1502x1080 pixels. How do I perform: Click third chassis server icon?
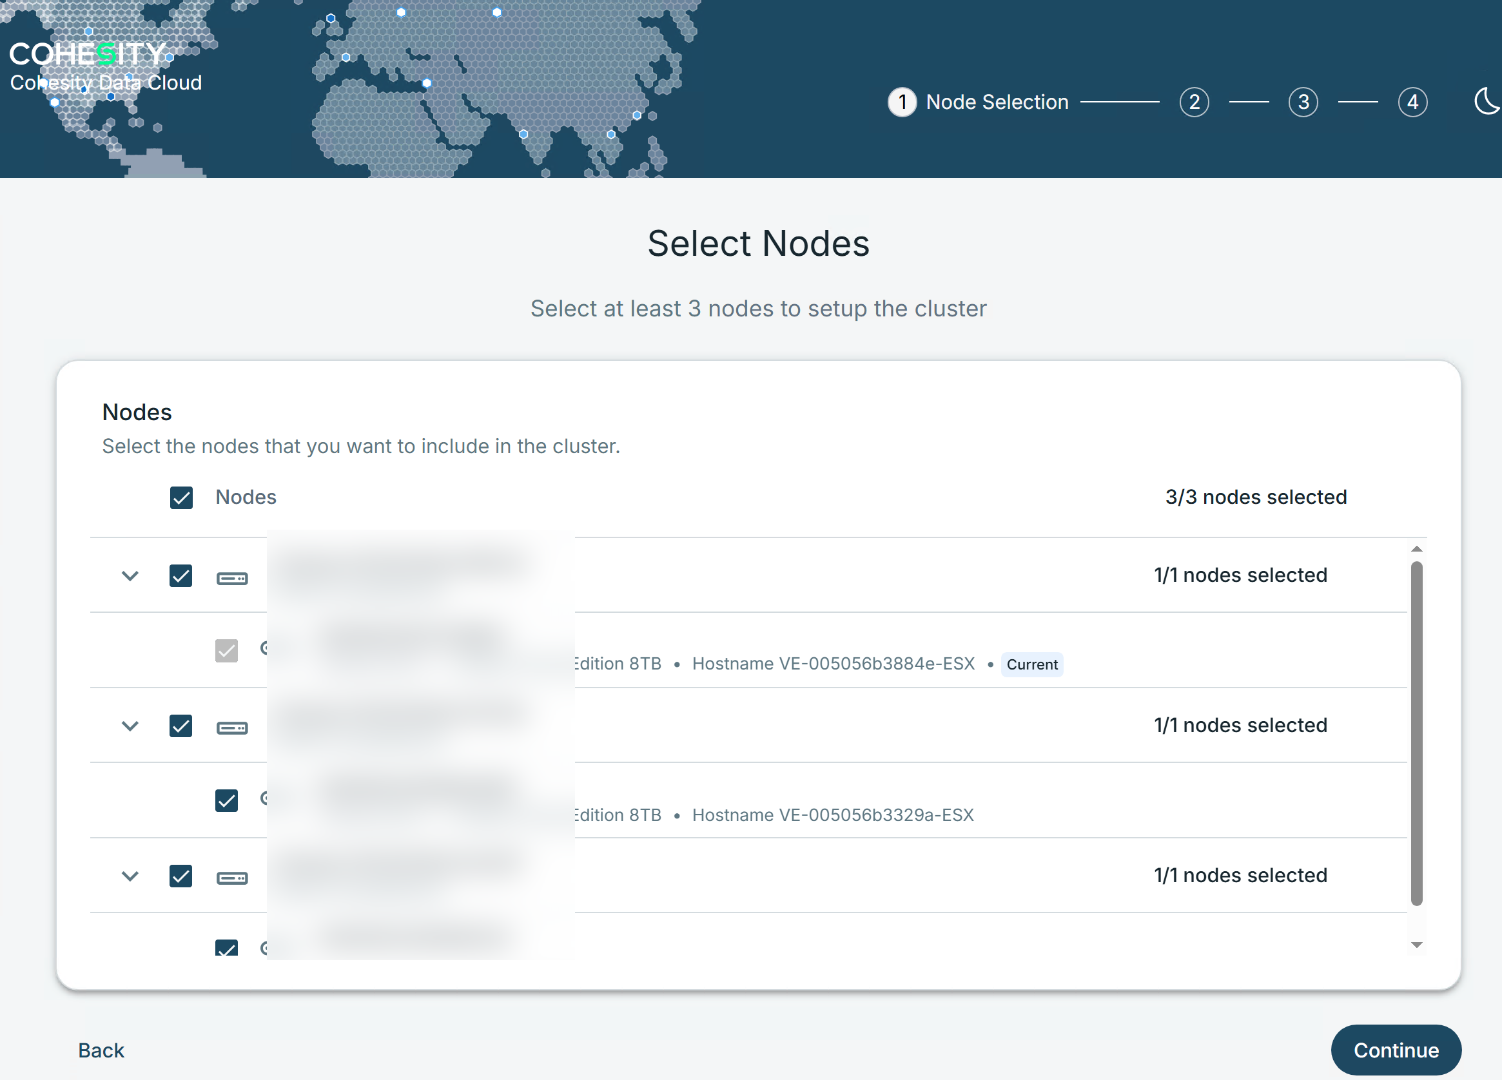[x=232, y=878]
